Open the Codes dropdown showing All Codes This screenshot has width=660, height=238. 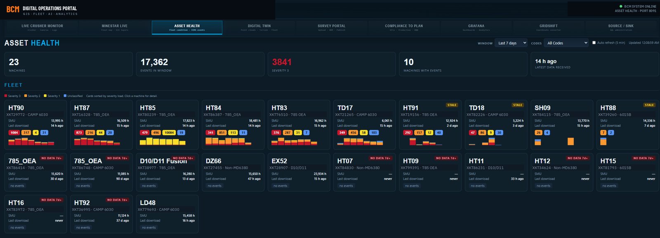(566, 43)
